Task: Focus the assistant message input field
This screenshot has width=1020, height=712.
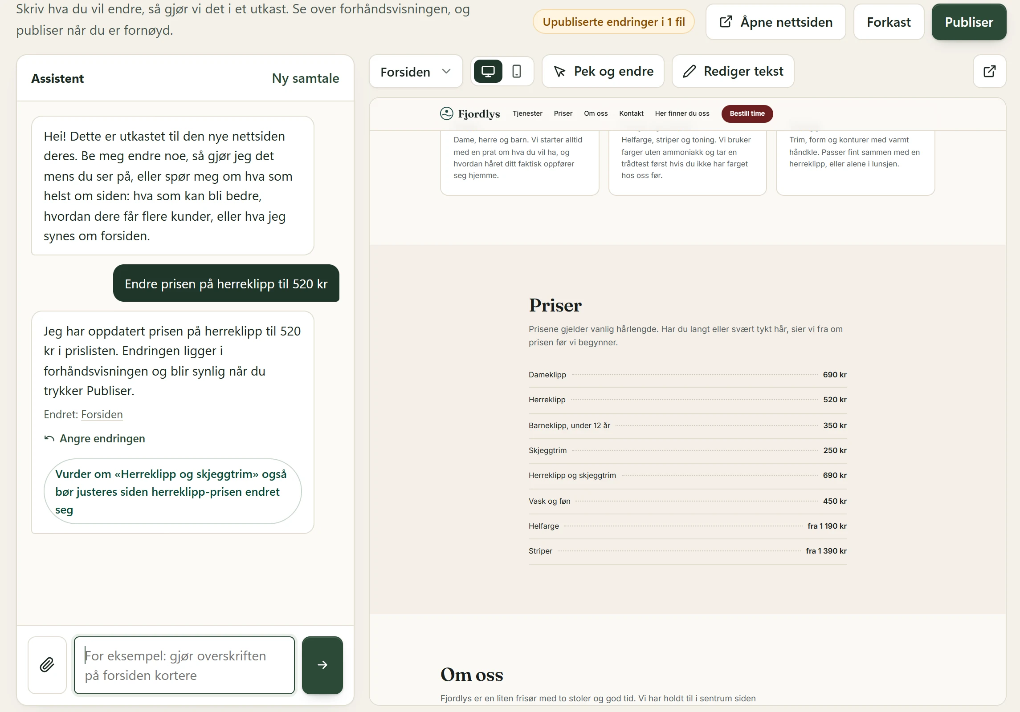Action: click(x=184, y=665)
